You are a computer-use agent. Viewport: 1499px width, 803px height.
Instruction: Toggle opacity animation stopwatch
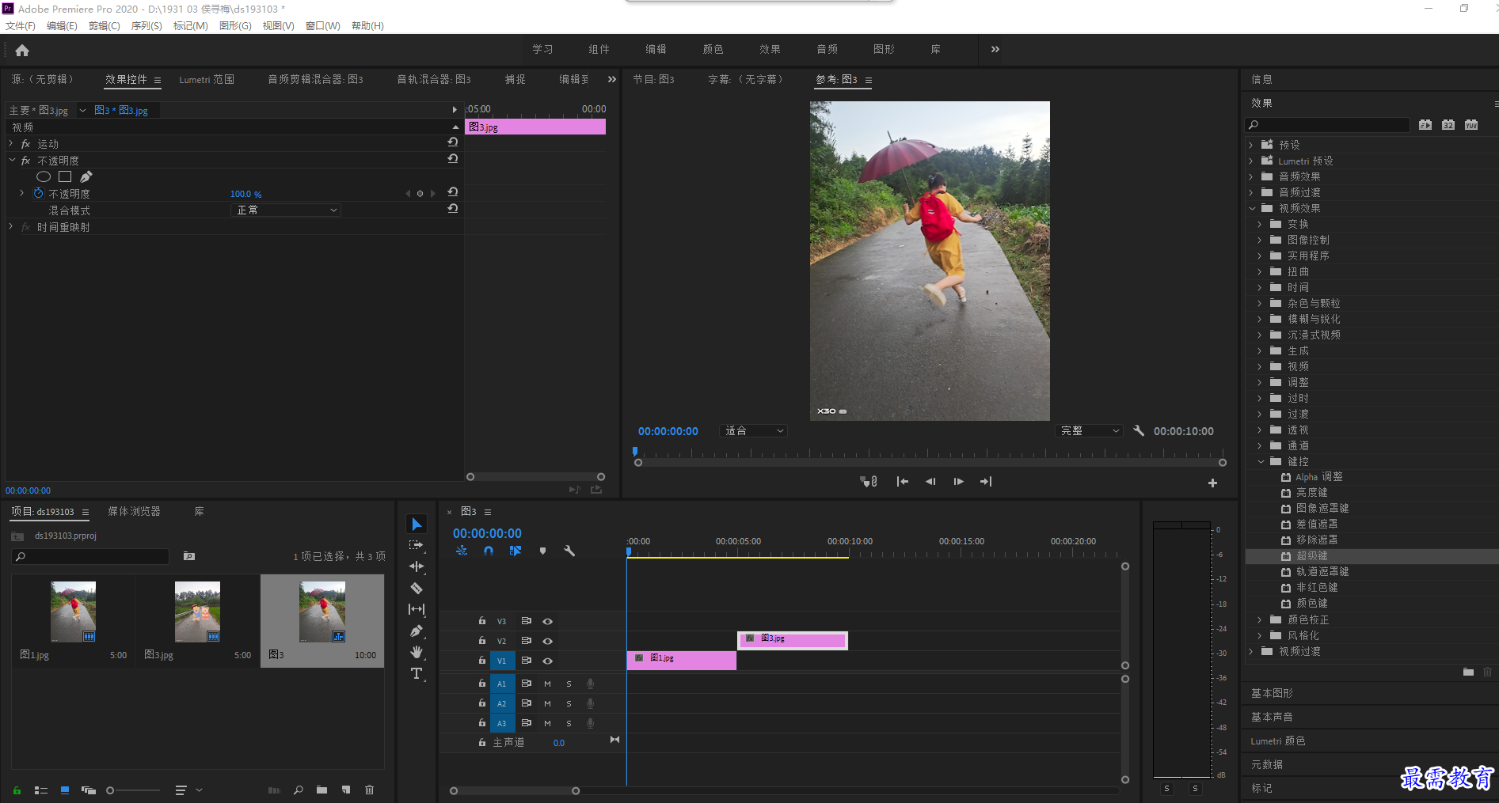pyautogui.click(x=38, y=193)
